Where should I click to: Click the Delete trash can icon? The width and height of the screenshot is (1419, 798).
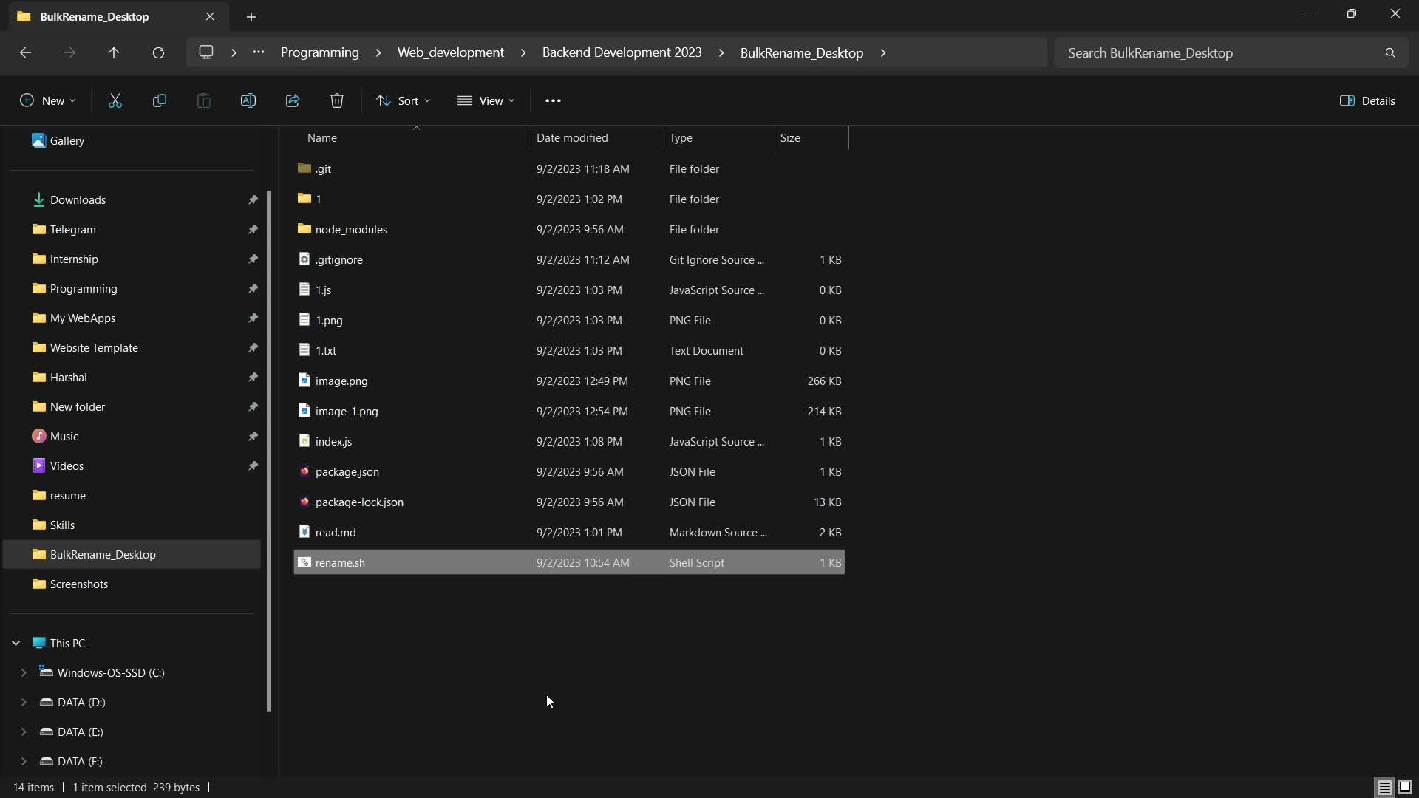coord(336,100)
